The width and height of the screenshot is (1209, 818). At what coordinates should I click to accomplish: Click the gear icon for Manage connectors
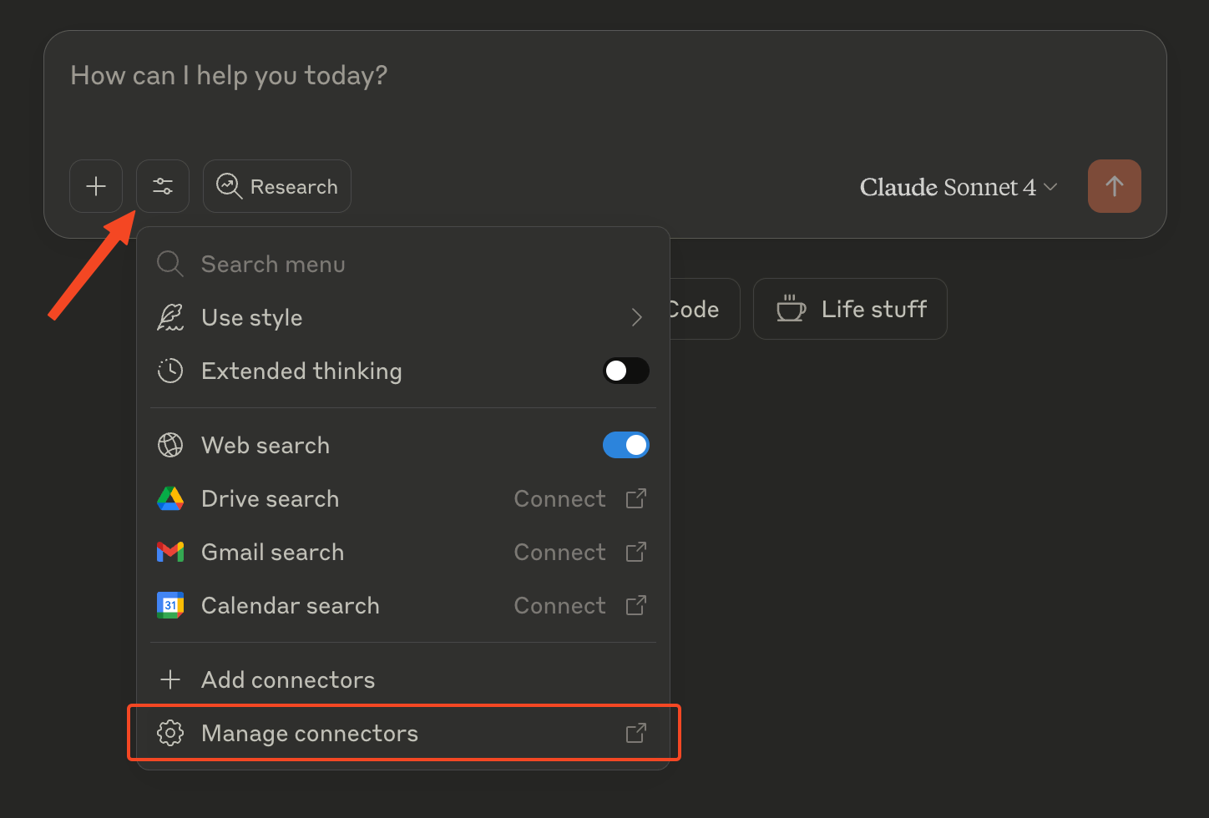170,733
